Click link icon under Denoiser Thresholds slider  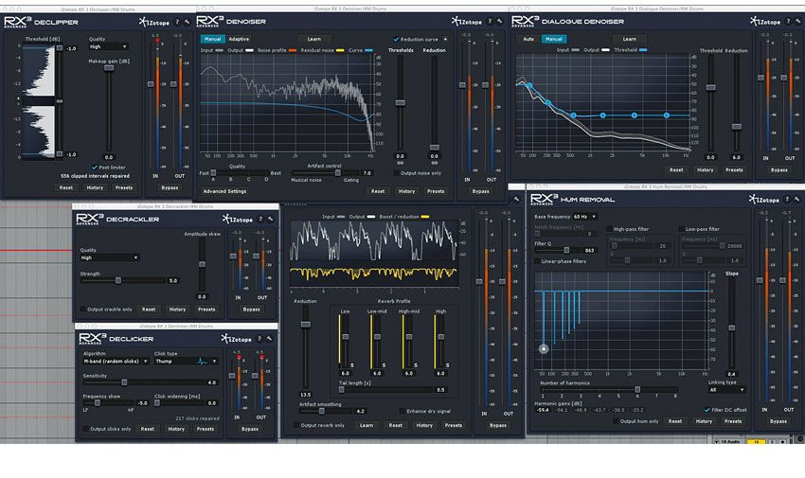coord(400,163)
